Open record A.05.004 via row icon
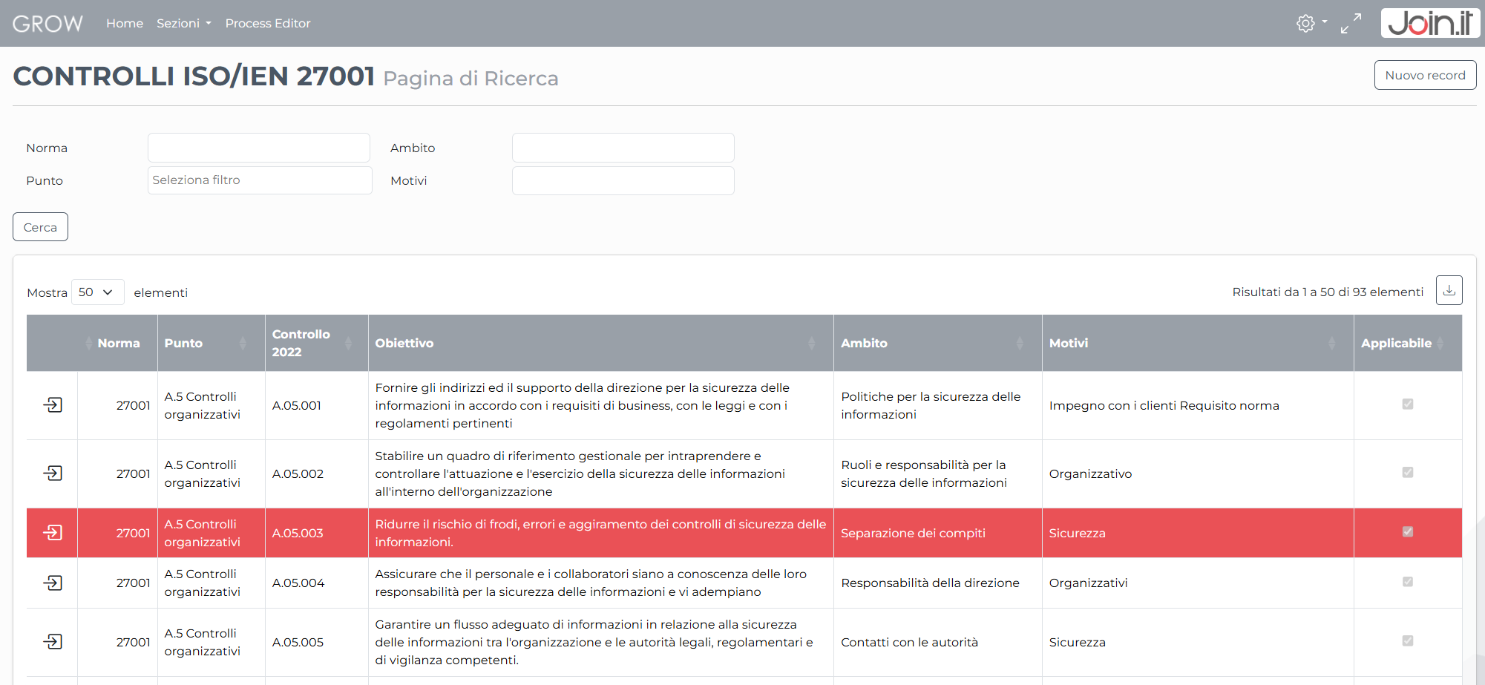This screenshot has height=685, width=1485. pyautogui.click(x=53, y=583)
